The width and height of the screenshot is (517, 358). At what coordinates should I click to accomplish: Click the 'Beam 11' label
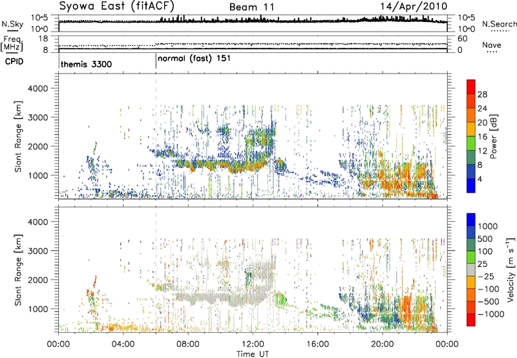[252, 7]
